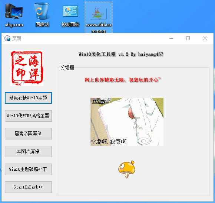Open the x6g.com computer desktop icon
This screenshot has height=203, width=215.
(14, 15)
